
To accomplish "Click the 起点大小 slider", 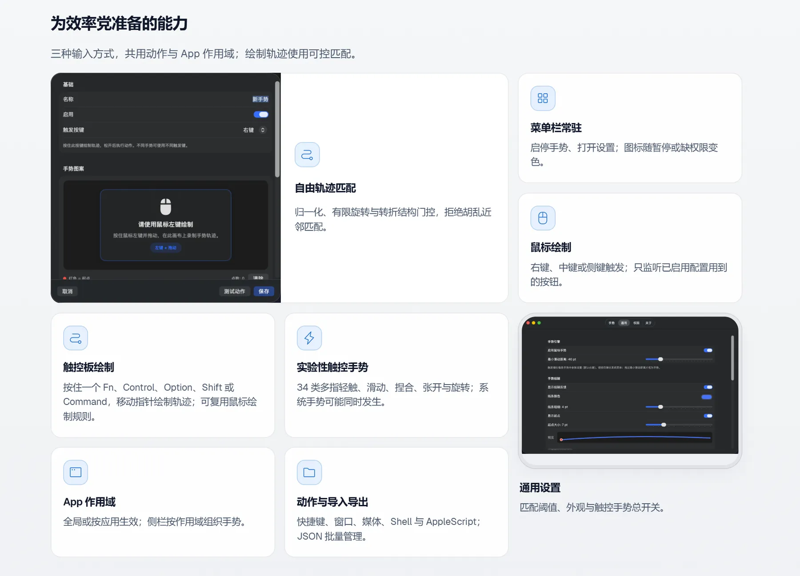I will pyautogui.click(x=679, y=425).
